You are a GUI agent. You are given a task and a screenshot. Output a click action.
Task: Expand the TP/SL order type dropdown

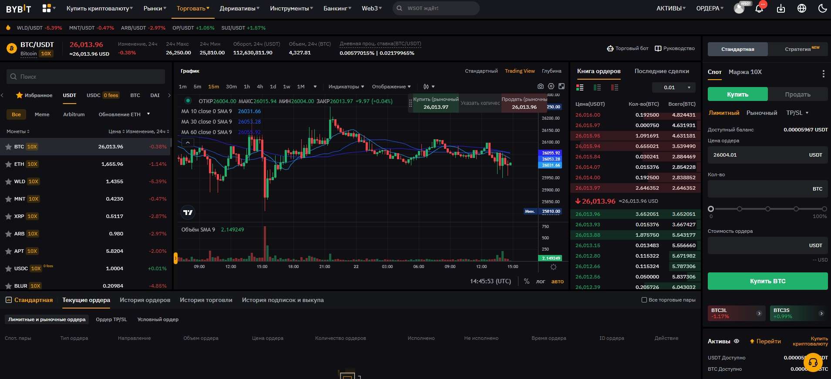point(797,113)
